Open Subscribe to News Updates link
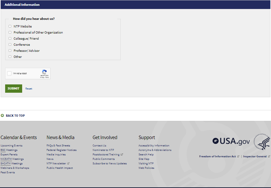This screenshot has width=271, height=188. (109, 163)
